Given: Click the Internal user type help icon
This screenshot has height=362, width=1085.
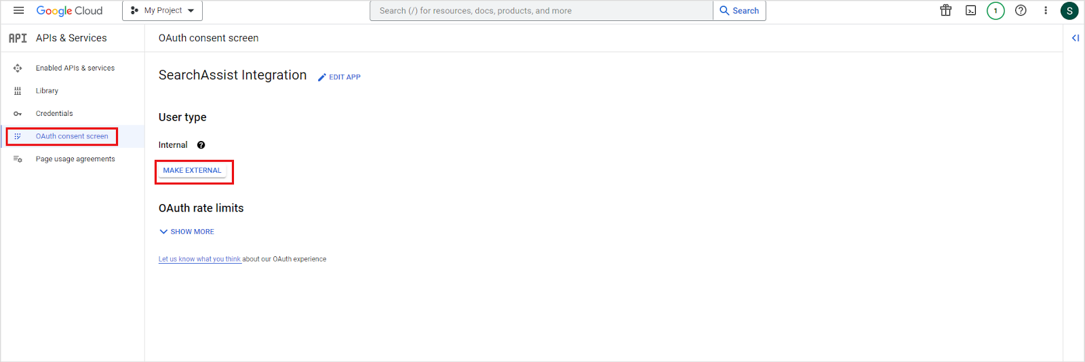Looking at the screenshot, I should pyautogui.click(x=201, y=145).
